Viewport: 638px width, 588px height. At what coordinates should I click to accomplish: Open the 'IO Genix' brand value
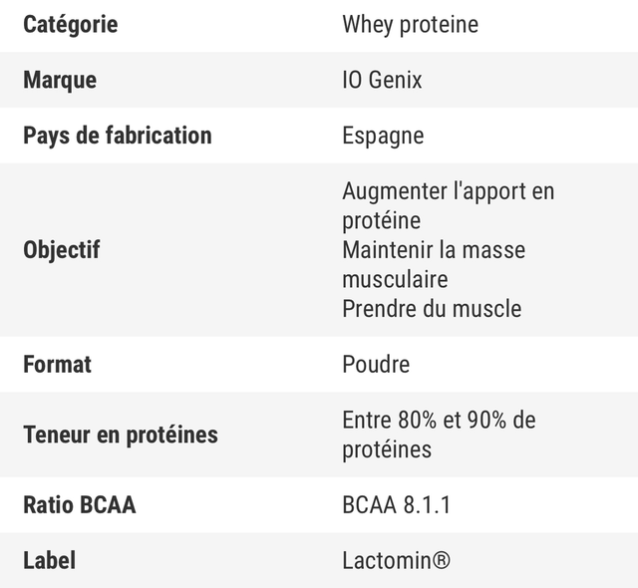tap(382, 80)
